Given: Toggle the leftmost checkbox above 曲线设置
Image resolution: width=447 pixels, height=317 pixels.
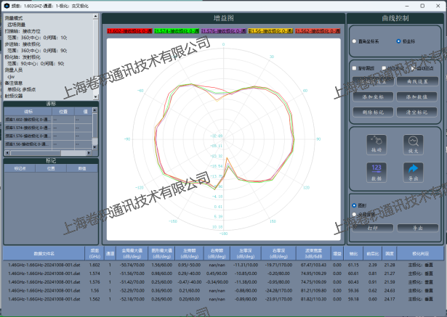Looking at the screenshot, I should tap(354, 67).
